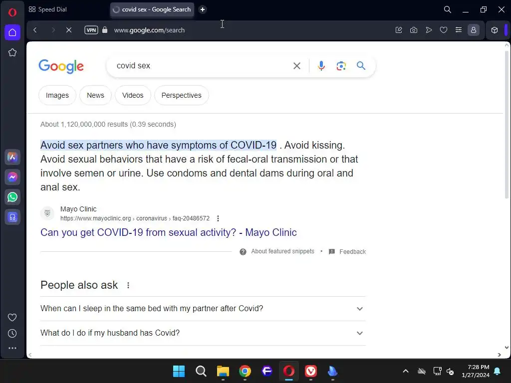Open the notifications bell icon

pos(498,371)
